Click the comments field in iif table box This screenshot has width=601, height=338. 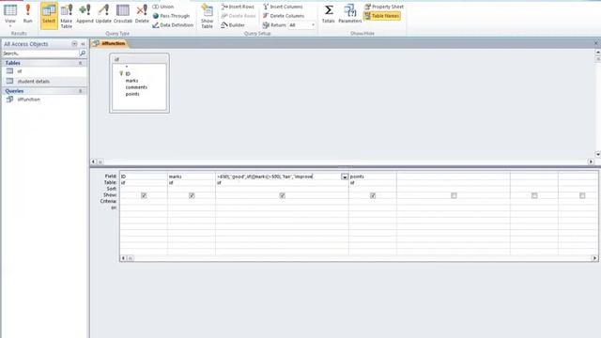(x=136, y=87)
